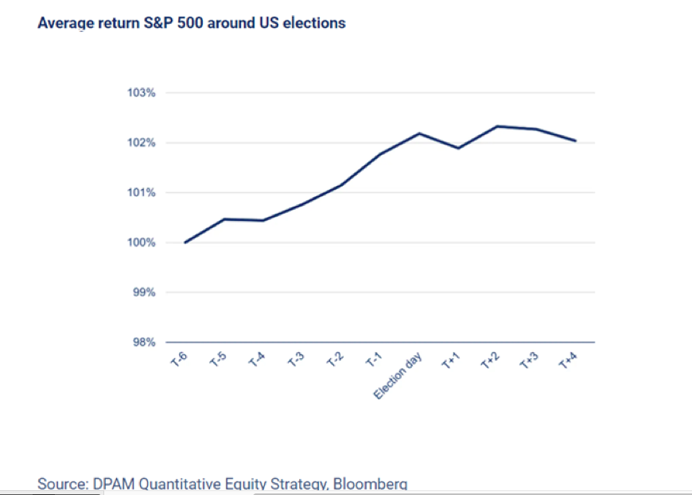
Task: Click the line's data point at Election day
Action: (419, 133)
